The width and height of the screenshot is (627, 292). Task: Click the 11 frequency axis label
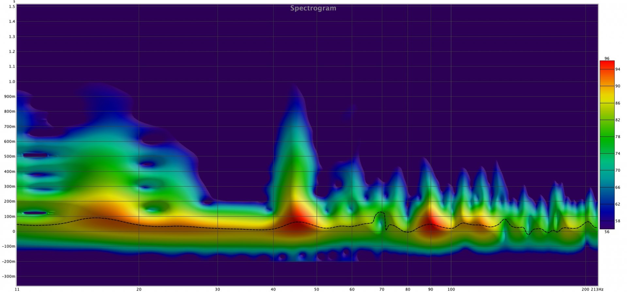click(17, 289)
